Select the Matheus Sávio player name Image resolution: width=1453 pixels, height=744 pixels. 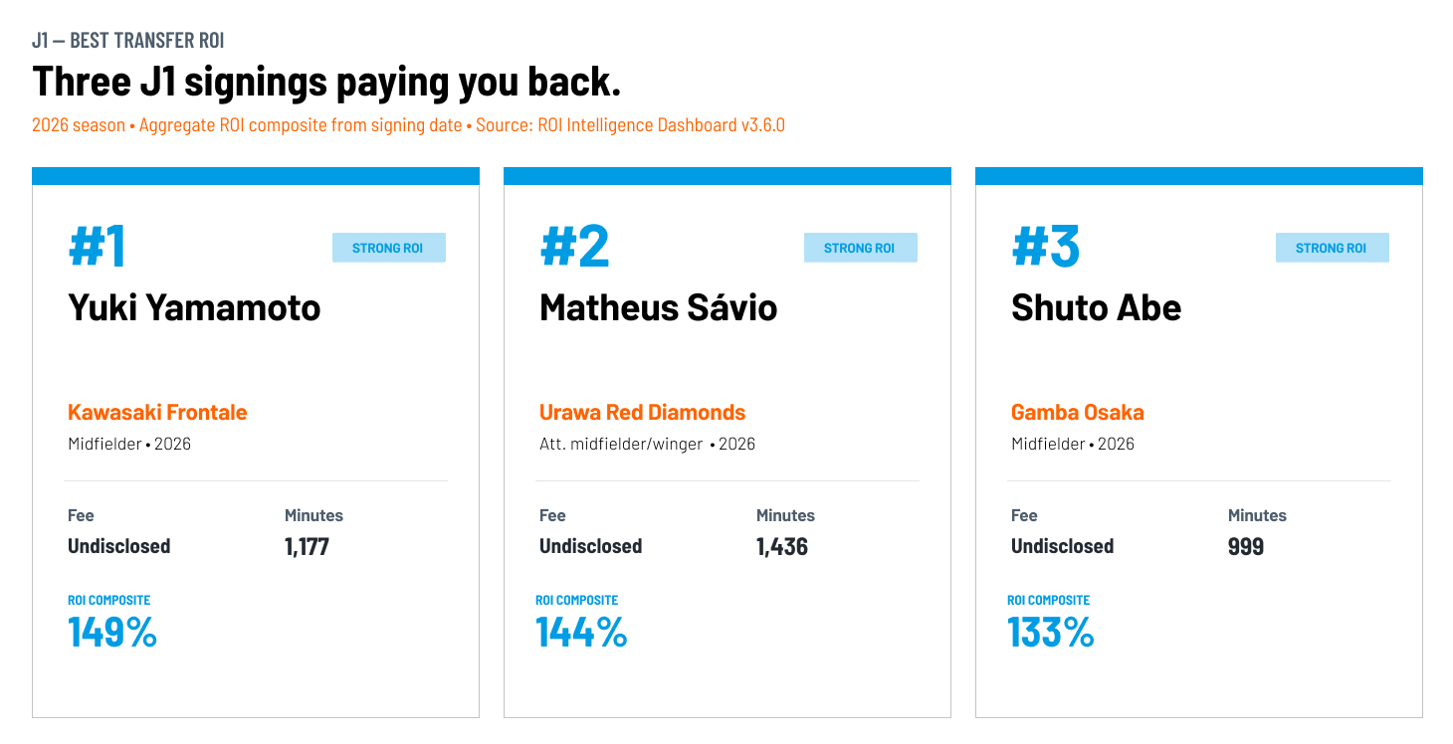click(659, 307)
